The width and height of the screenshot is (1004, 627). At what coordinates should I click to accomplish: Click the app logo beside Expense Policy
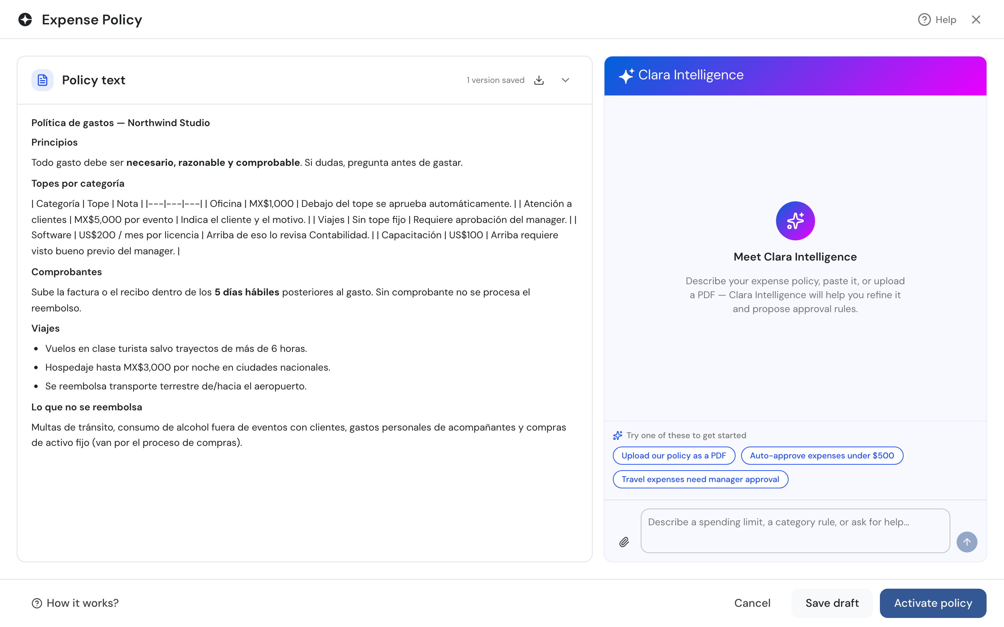click(x=25, y=20)
